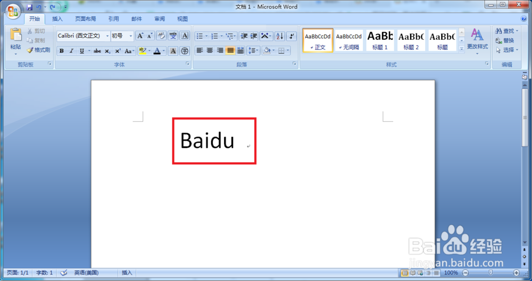Open the 字体 dialog launcher
This screenshot has width=532, height=281.
point(187,63)
